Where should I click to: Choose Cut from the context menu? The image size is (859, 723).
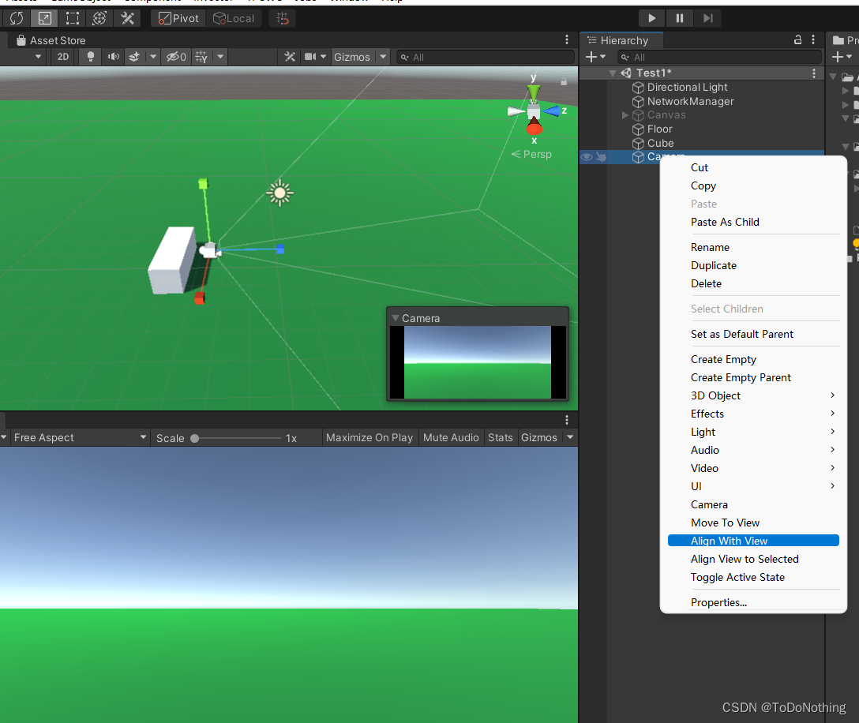753,167
